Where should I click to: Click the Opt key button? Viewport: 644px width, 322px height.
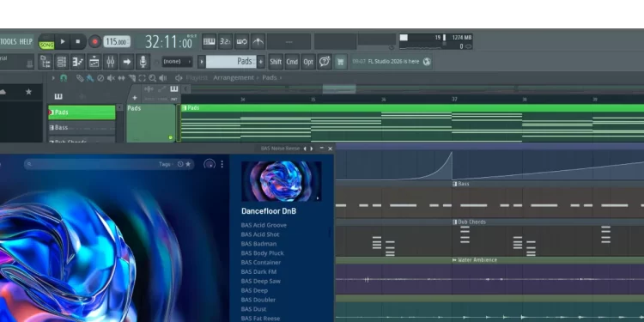308,62
